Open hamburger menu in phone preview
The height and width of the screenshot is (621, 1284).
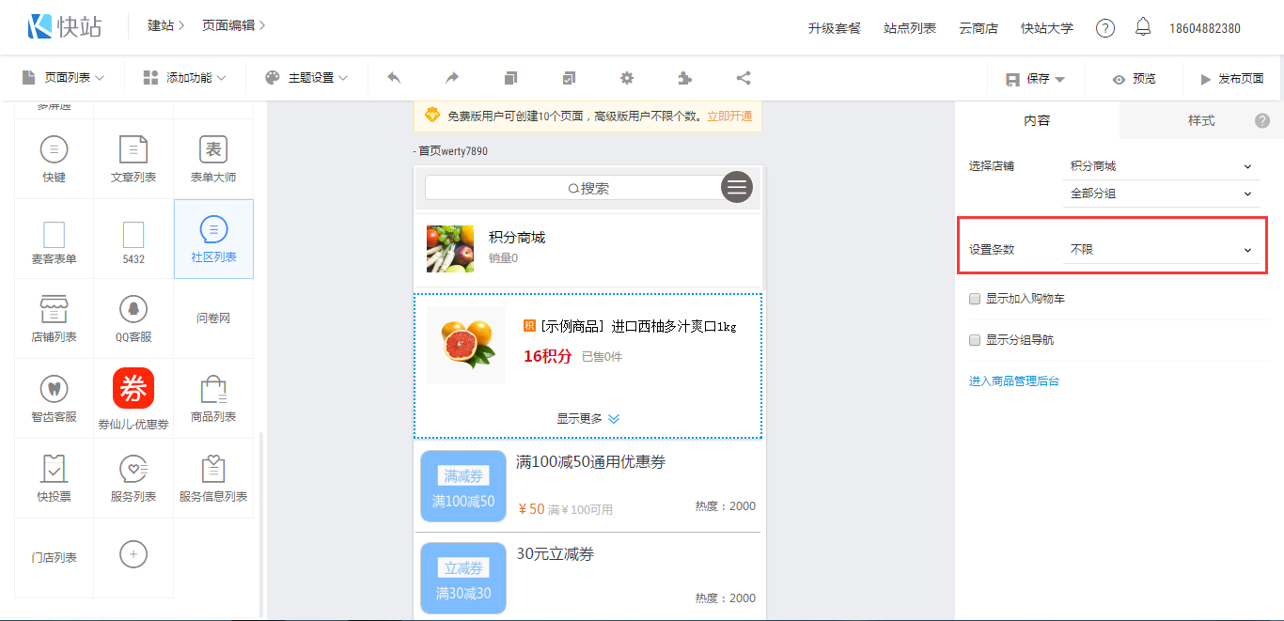coord(737,187)
